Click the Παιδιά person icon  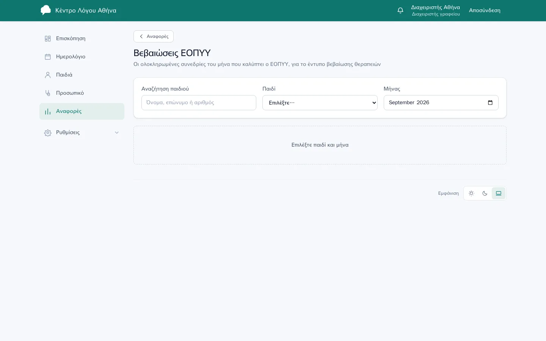[x=48, y=75]
